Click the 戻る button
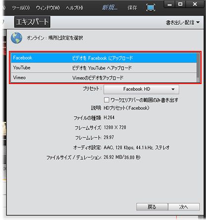206x220 pixels. coord(152,207)
